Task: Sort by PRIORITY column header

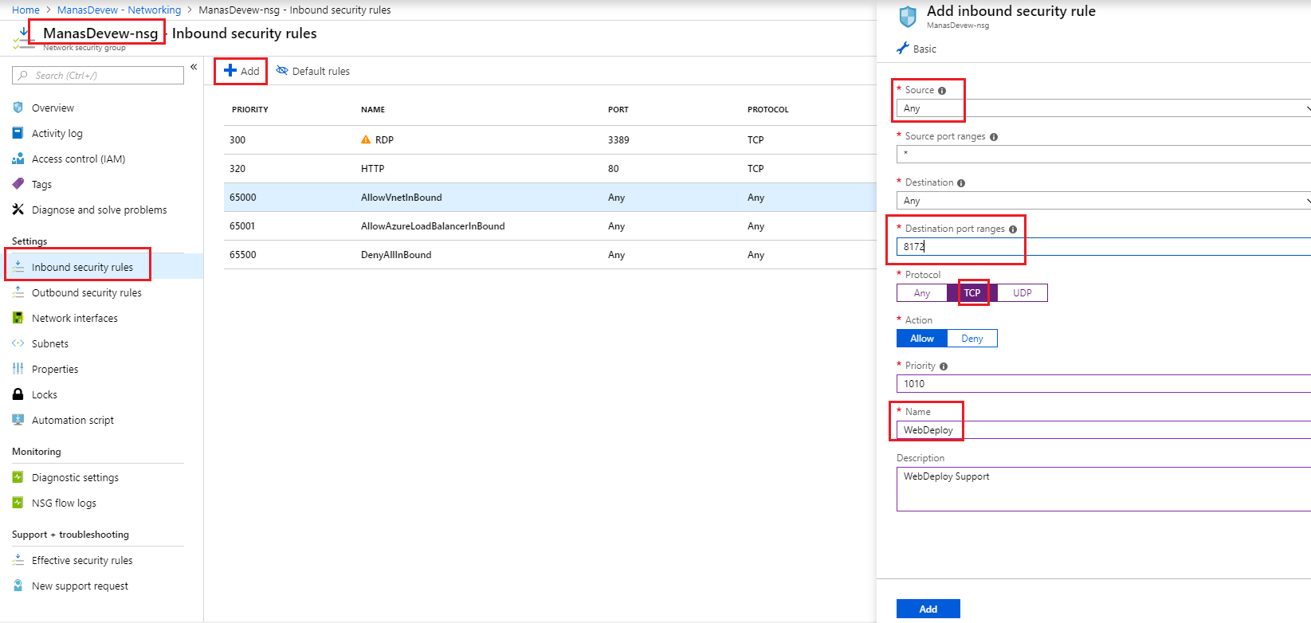Action: point(249,109)
